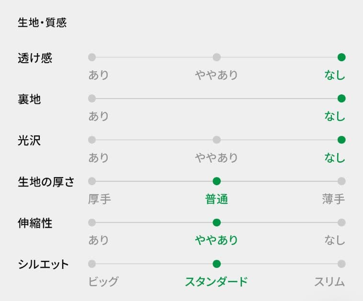Image resolution: width=363 pixels, height=301 pixels.
Task: Click the green 生地の厚さ '普通' dot
Action: 216,181
